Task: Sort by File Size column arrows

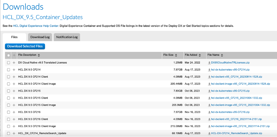Action: point(176,55)
